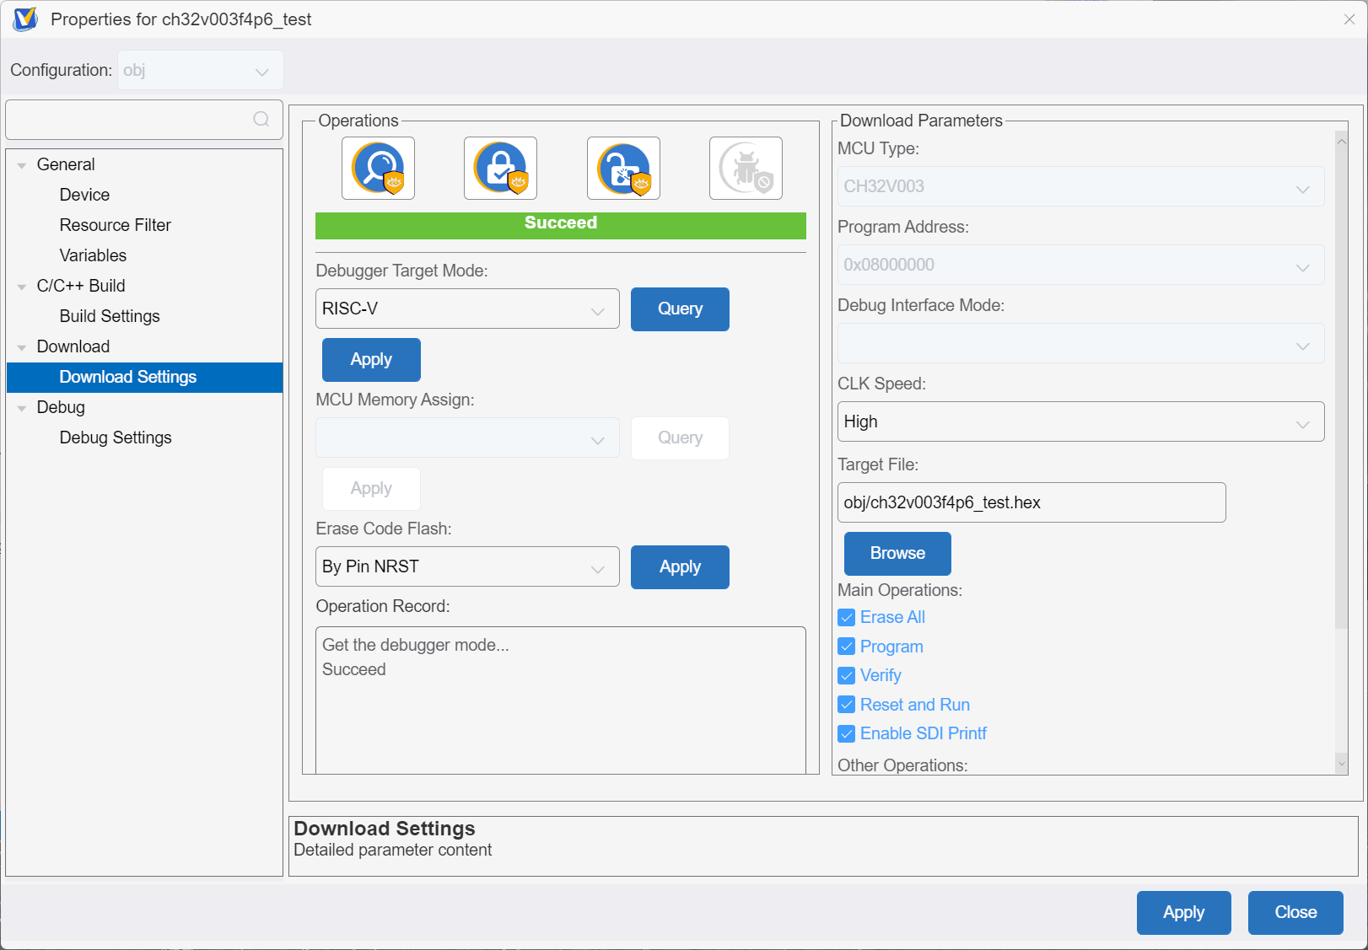This screenshot has height=950, width=1368.
Task: Toggle the Reset and Run checkbox
Action: point(847,705)
